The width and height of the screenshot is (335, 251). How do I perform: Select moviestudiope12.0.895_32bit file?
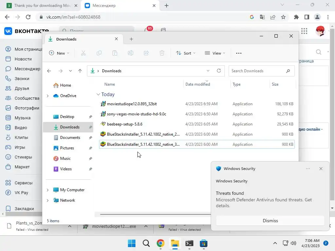click(197, 104)
